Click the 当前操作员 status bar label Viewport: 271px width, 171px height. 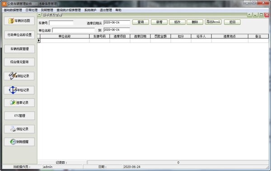click(22, 167)
